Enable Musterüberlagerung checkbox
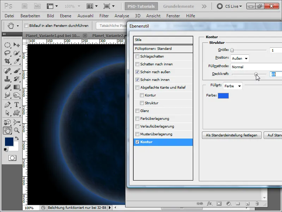282x212 pixels. click(x=137, y=134)
